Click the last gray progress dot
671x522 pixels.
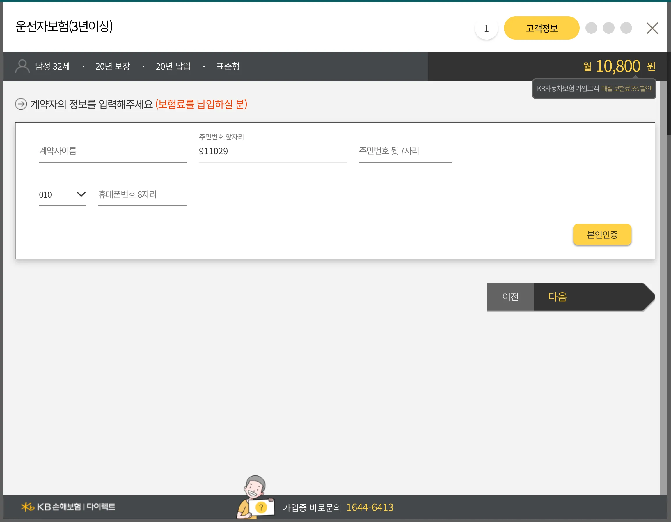click(x=626, y=28)
